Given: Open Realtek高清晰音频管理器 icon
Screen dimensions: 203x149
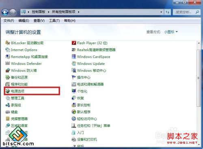Looking at the screenshot, I should click(74, 50).
